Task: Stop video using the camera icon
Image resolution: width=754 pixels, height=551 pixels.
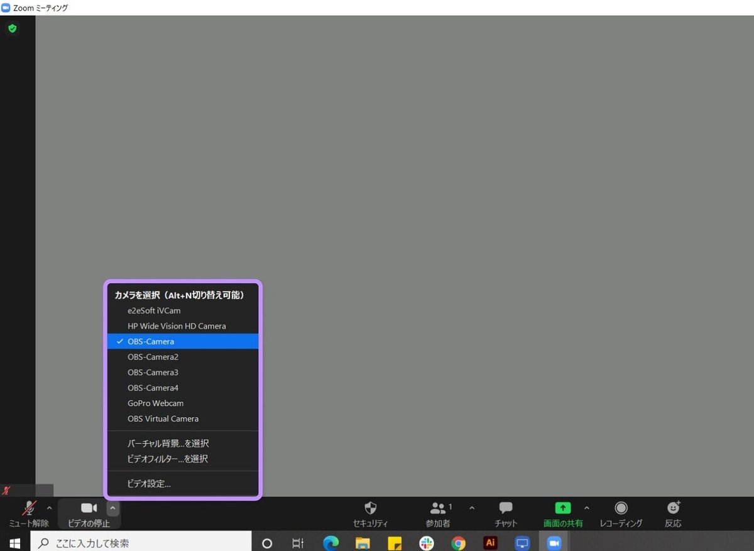Action: tap(89, 508)
